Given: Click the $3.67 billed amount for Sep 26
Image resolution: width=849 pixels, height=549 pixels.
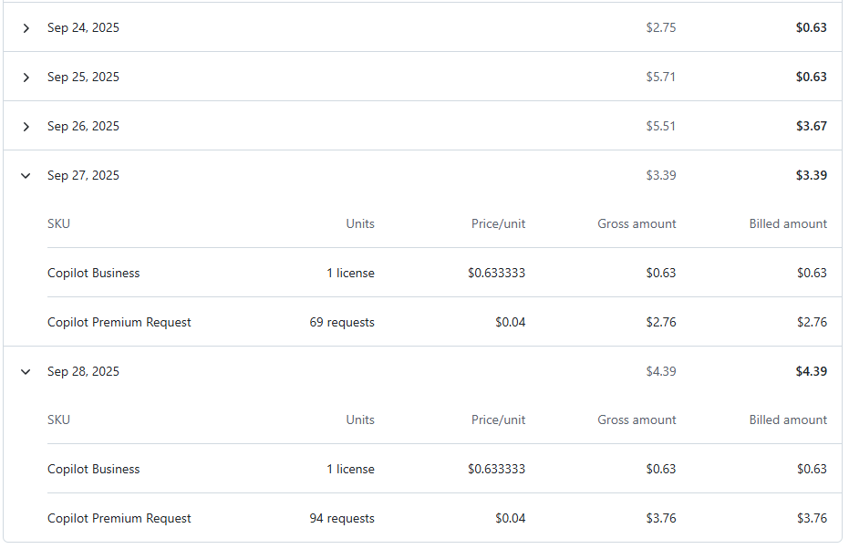Looking at the screenshot, I should coord(811,127).
